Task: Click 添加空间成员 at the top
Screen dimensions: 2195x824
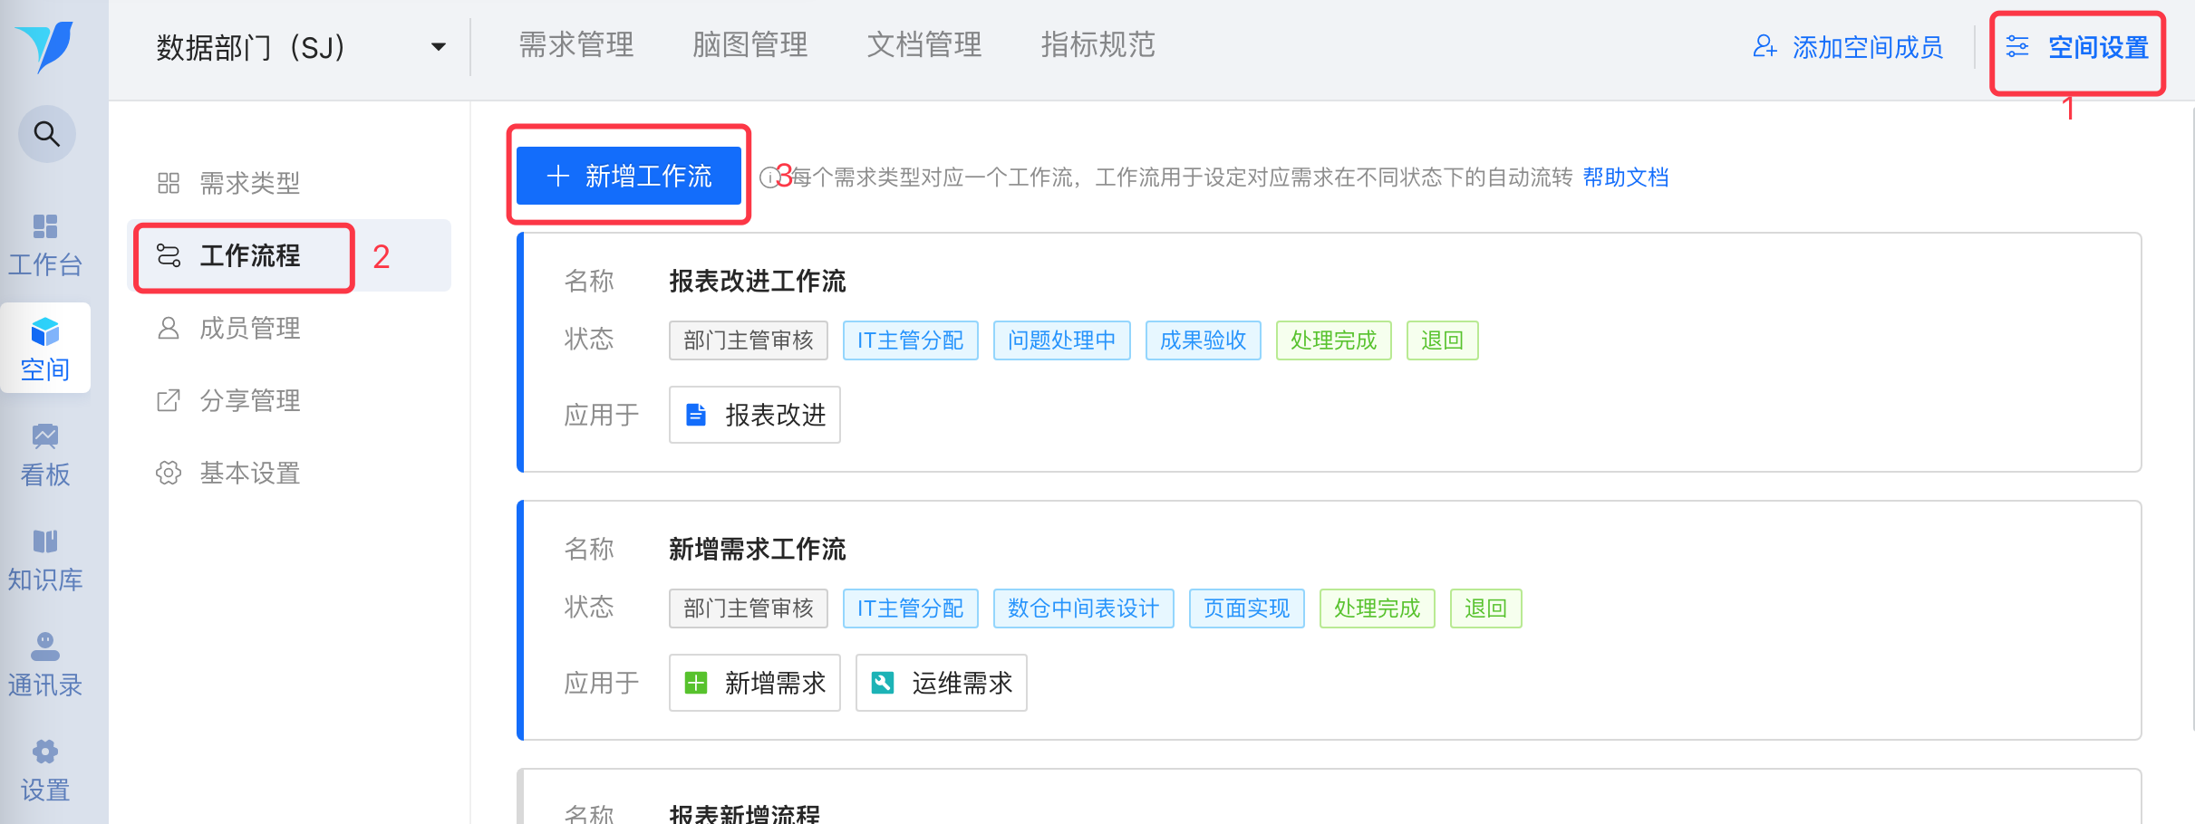Action: click(x=1849, y=47)
